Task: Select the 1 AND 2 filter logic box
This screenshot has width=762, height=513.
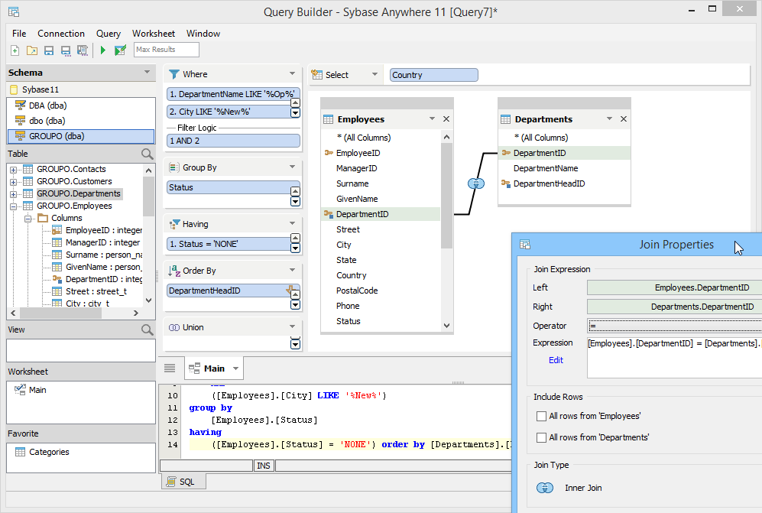Action: (x=233, y=141)
